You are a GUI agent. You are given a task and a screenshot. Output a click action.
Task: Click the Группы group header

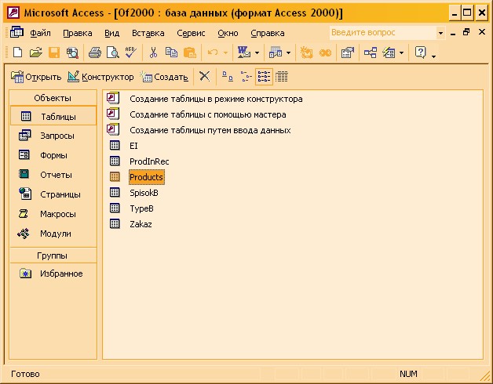(x=53, y=255)
